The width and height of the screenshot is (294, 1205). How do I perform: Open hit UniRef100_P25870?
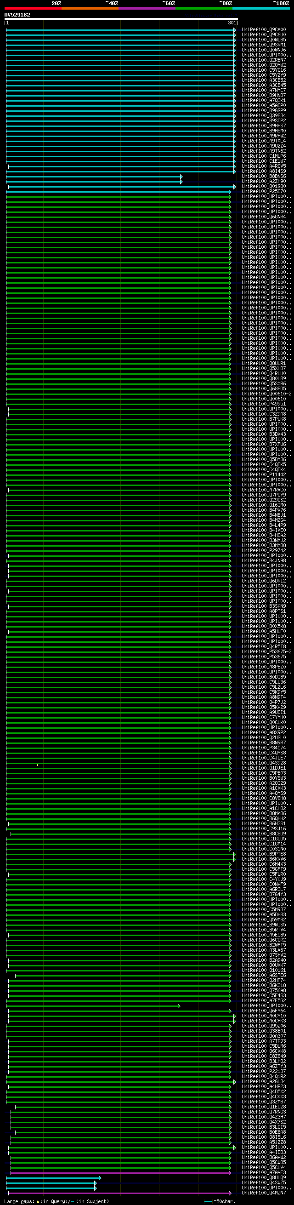tap(264, 191)
